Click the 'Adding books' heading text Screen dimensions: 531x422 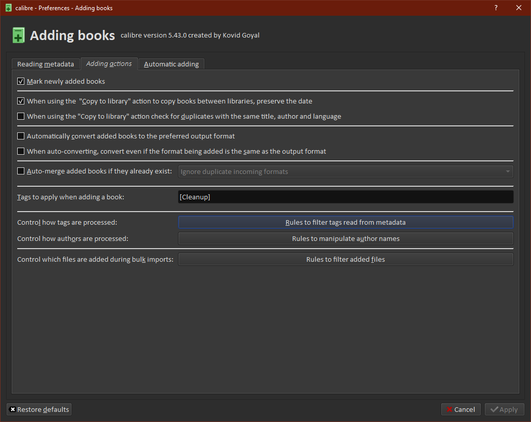click(x=73, y=35)
